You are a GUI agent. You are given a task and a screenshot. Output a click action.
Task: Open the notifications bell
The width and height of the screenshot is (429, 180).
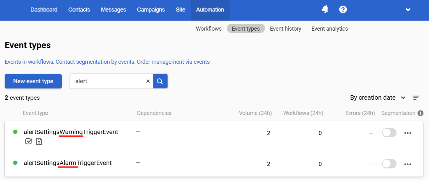(325, 9)
